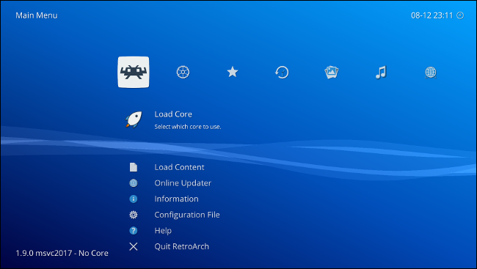This screenshot has width=477, height=269.
Task: Click the rocket icon beside Load Core
Action: click(x=134, y=119)
